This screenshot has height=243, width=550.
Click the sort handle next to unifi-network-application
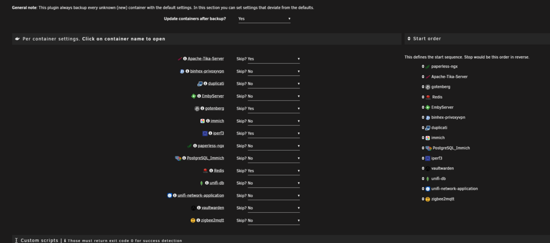[x=423, y=189]
